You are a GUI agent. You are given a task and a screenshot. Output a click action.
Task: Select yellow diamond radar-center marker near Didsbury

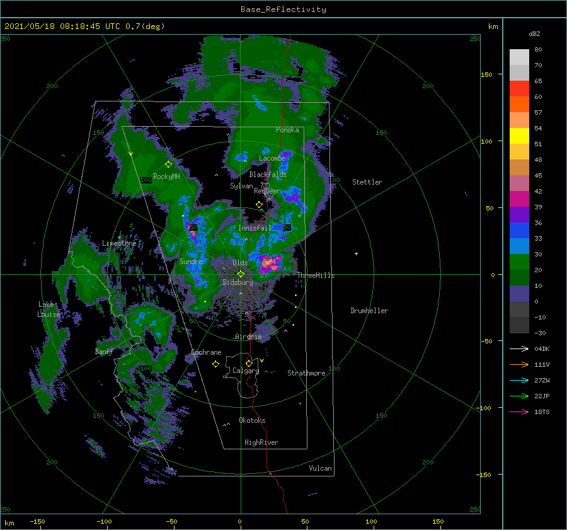241,274
